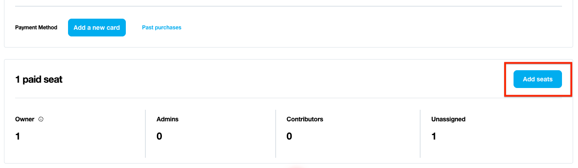
Task: Click the Unassigned seat count number
Action: point(433,136)
